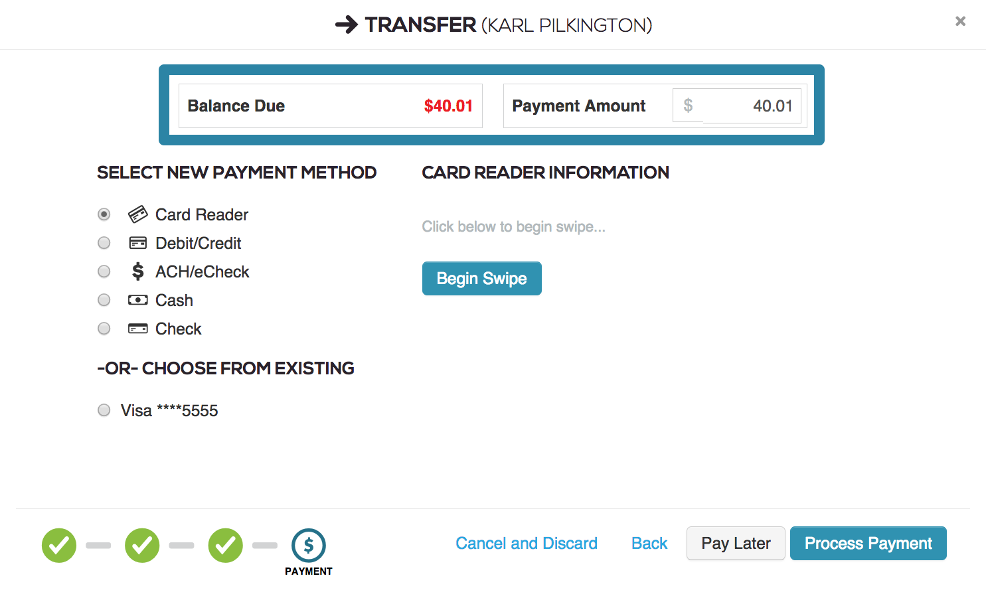Image resolution: width=986 pixels, height=608 pixels.
Task: Select the Debit/Credit radio button
Action: tap(104, 243)
